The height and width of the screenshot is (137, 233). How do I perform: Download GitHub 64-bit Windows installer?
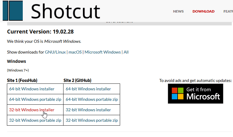88,89
